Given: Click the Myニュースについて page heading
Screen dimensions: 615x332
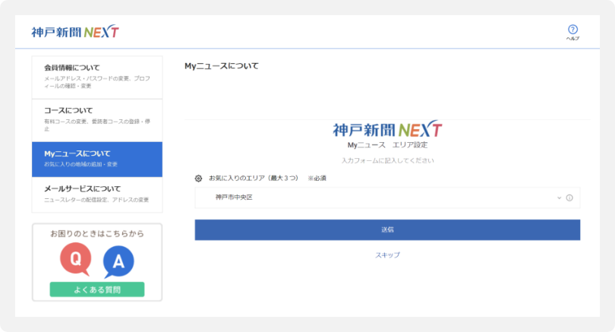Looking at the screenshot, I should pos(222,66).
